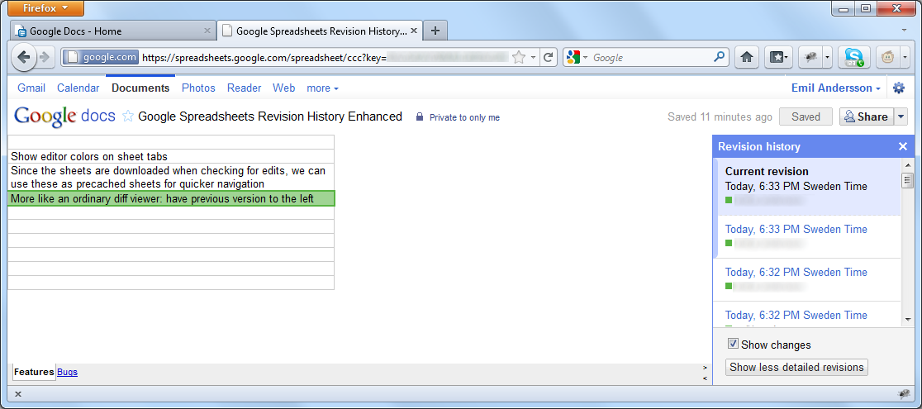The width and height of the screenshot is (922, 409).
Task: Click sheet tabs scroll right arrow
Action: pos(705,368)
